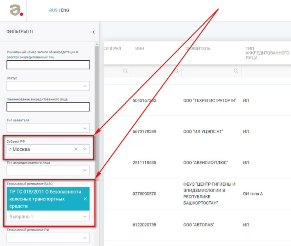The width and height of the screenshot is (291, 246).
Task: Click the unique accreditation record number field
Action: click(x=48, y=65)
